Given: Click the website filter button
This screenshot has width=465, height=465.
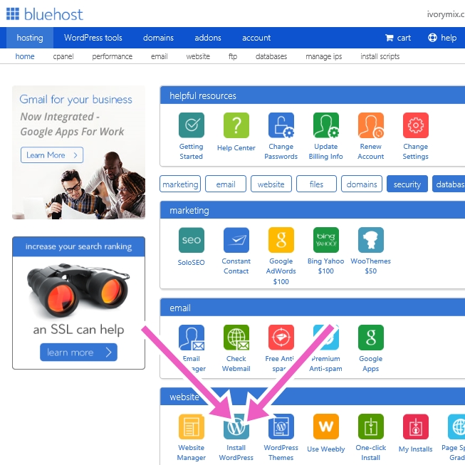Looking at the screenshot, I should click(271, 184).
